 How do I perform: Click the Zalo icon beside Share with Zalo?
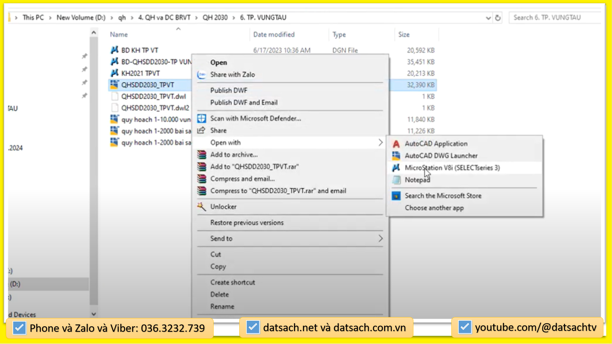(201, 74)
